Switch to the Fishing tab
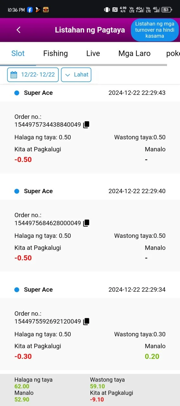This screenshot has height=406, width=180. pyautogui.click(x=55, y=53)
